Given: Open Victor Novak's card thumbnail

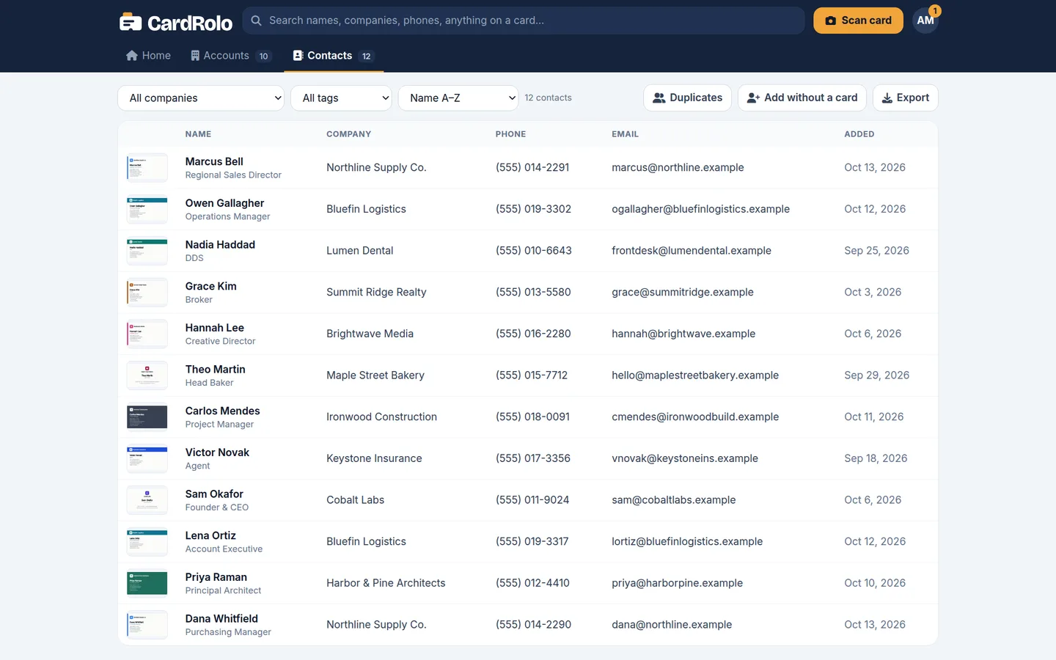Looking at the screenshot, I should coord(147,459).
